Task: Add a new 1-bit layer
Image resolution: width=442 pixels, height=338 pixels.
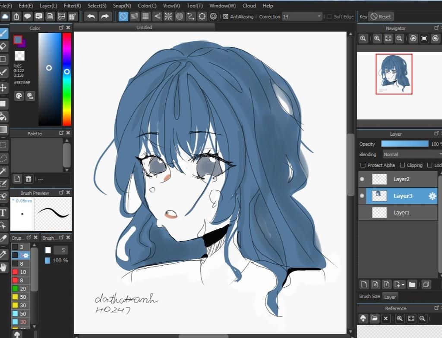Action: click(x=386, y=285)
